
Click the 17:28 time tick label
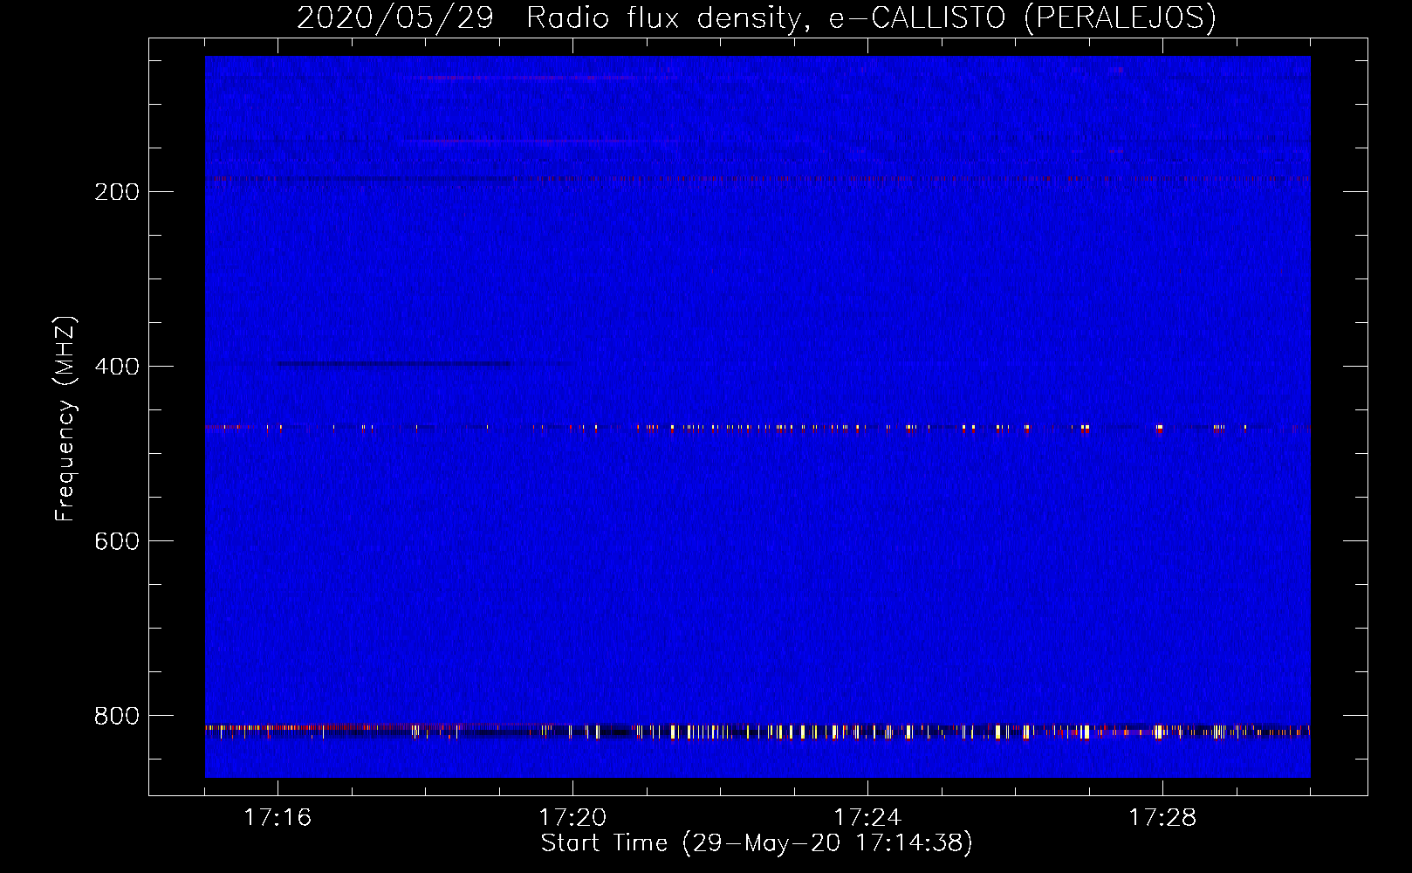click(1162, 817)
